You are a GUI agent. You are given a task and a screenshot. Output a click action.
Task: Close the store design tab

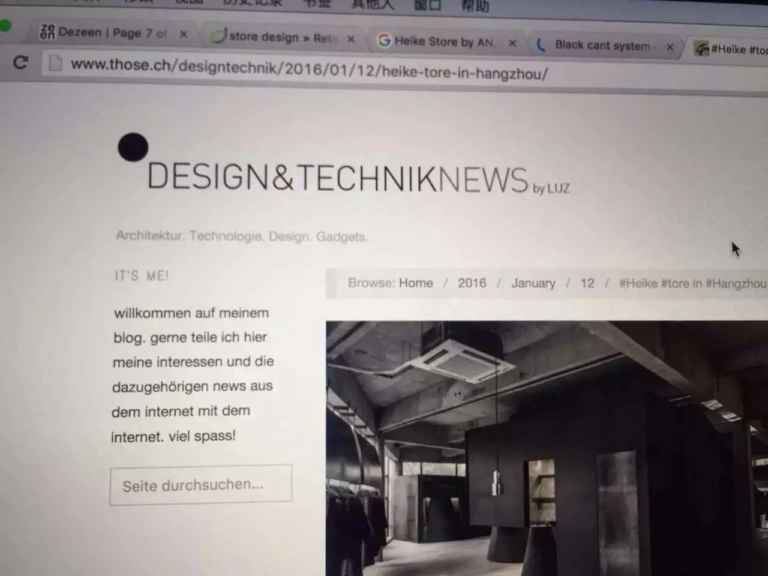[351, 39]
